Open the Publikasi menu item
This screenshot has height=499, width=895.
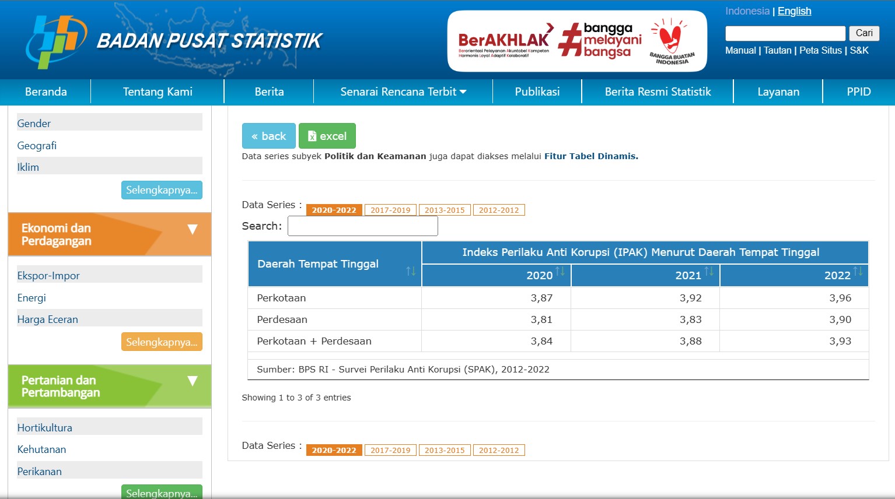point(537,92)
